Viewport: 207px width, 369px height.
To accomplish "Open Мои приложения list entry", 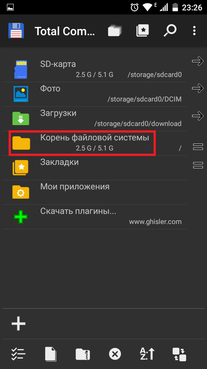I will click(x=94, y=193).
